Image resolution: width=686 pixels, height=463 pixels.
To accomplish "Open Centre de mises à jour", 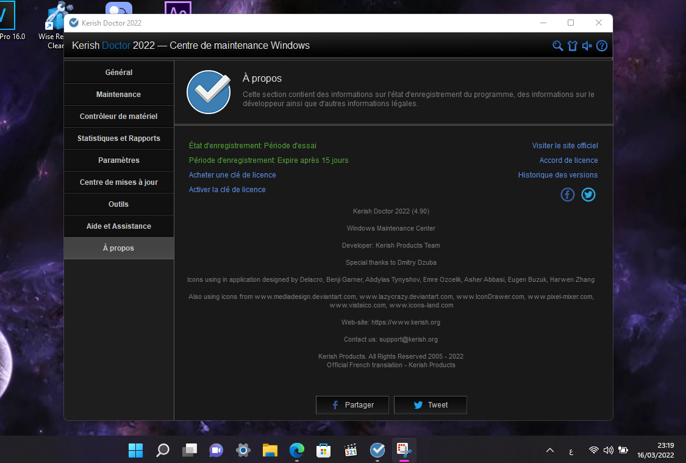I will [118, 182].
